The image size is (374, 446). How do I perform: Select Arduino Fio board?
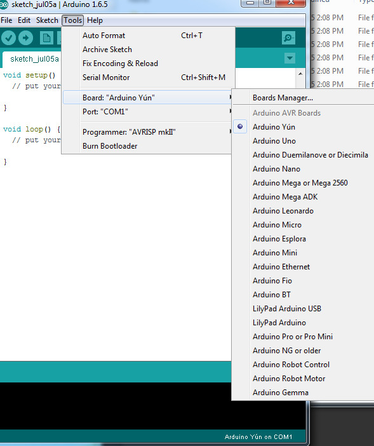pos(304,281)
